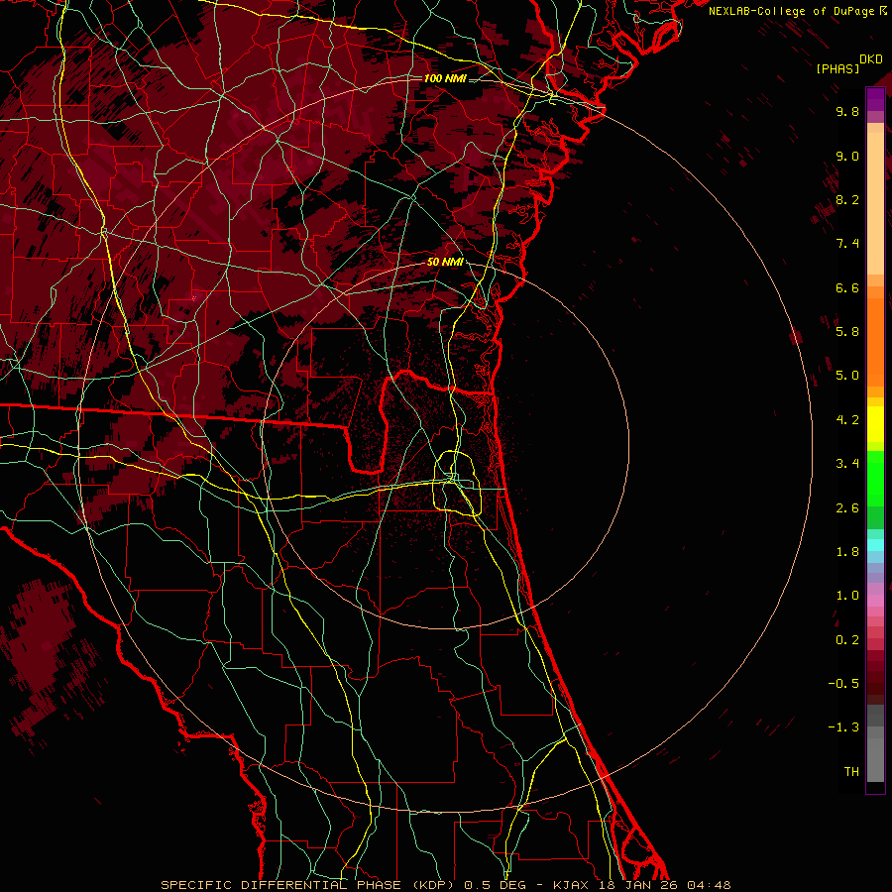Select the 2.6 legend value

[x=847, y=508]
